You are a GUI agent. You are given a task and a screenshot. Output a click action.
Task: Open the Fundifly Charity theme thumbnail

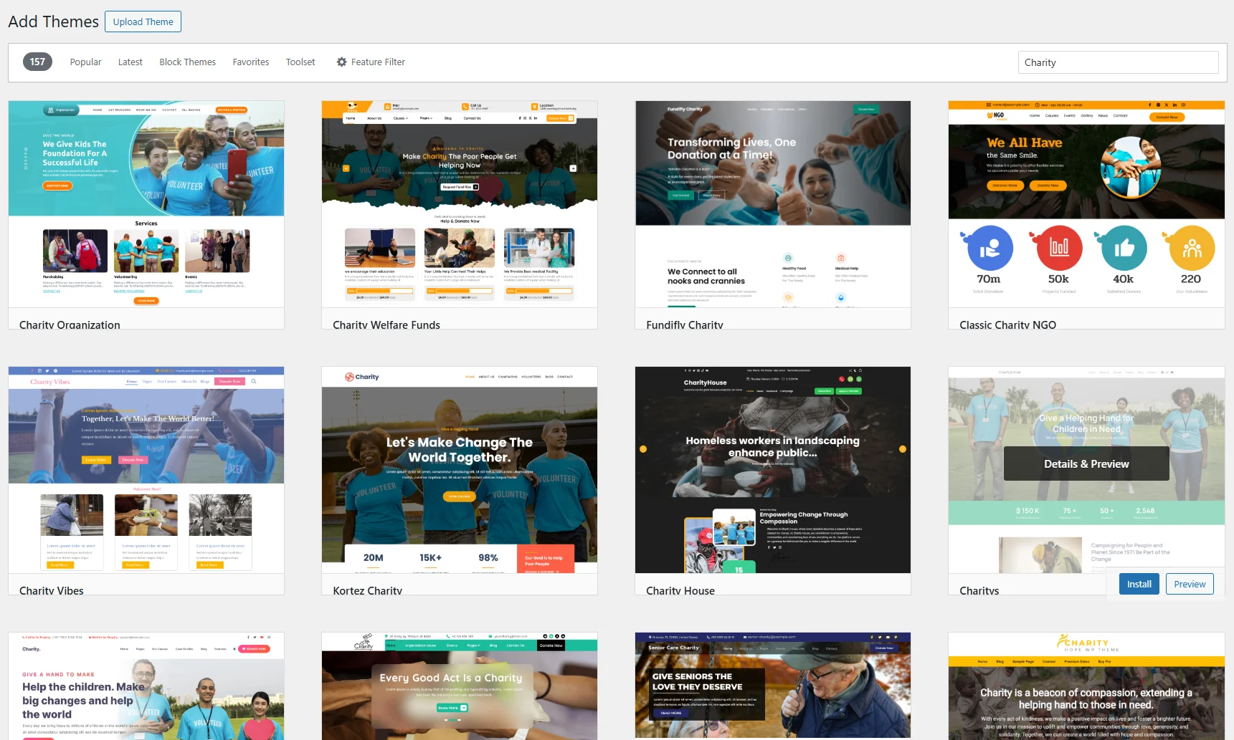tap(773, 204)
